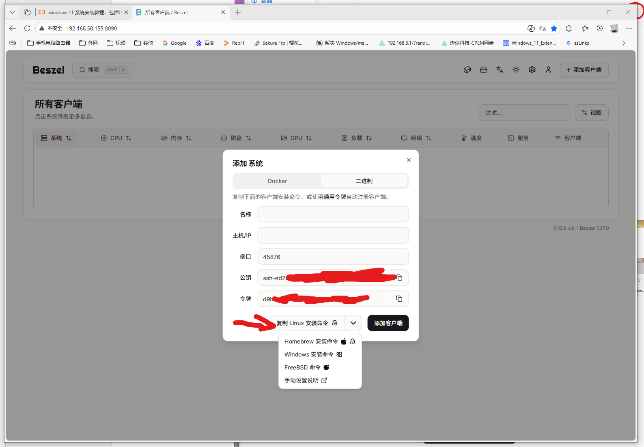The image size is (644, 447).
Task: Open the 通用令牌 link
Action: [335, 197]
